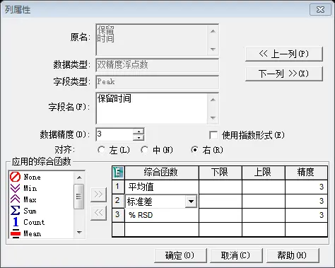
Task: Click the table corner E icon
Action: click(118, 172)
